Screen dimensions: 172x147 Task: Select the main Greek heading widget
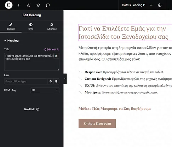(x=125, y=33)
